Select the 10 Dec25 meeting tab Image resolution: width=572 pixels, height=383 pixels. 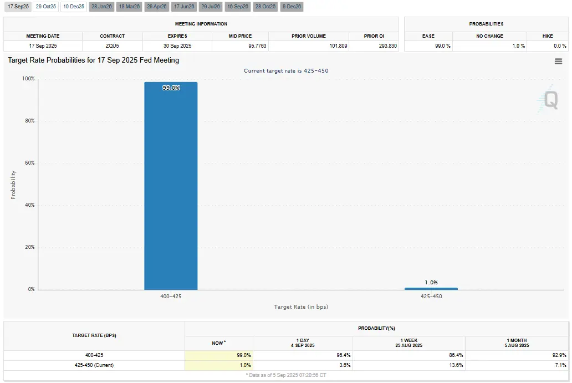pos(74,7)
